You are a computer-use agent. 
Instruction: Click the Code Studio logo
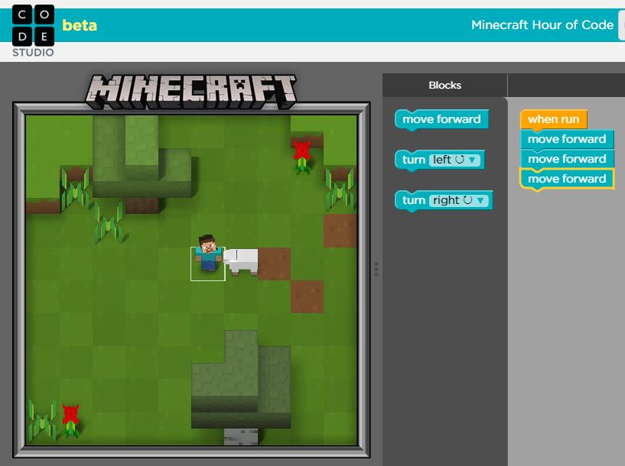[33, 31]
